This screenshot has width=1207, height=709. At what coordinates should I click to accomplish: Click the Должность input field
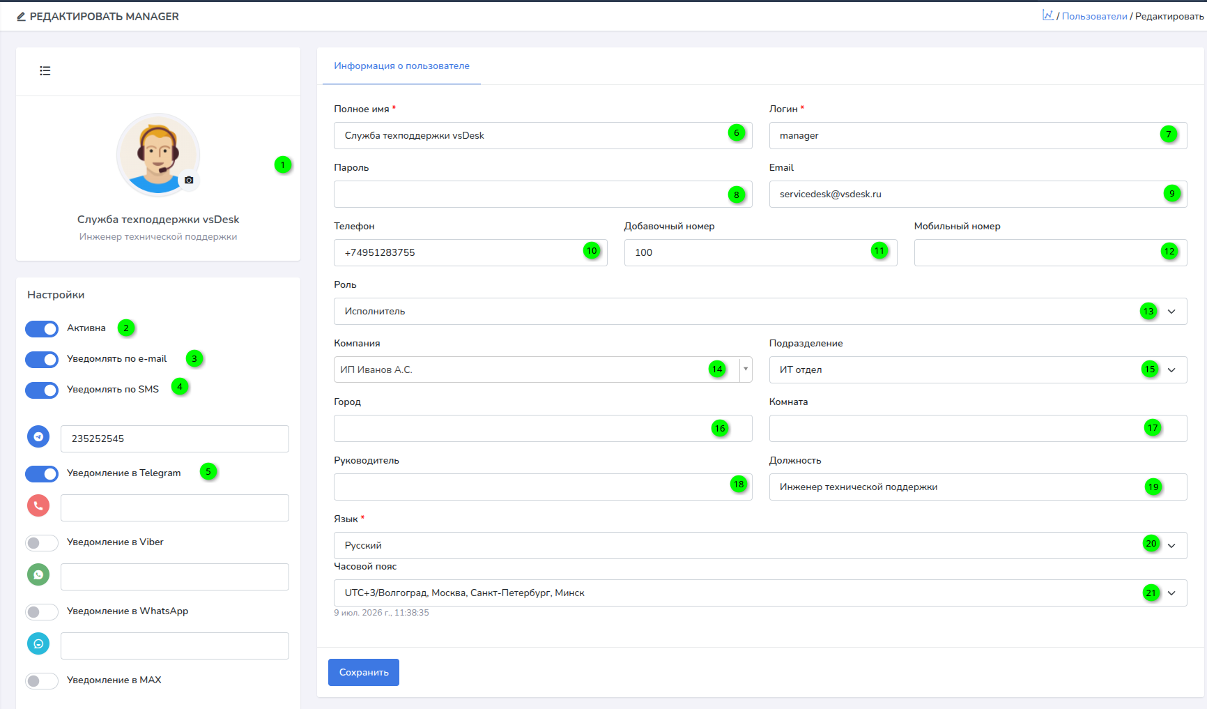[x=978, y=487]
